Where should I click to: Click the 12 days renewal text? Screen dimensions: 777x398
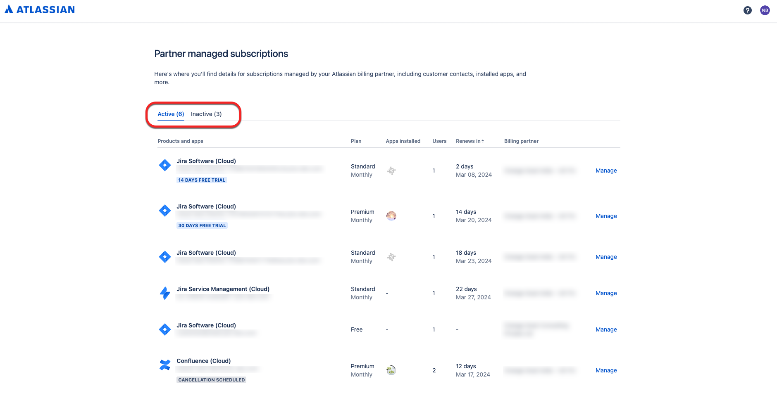pyautogui.click(x=466, y=366)
